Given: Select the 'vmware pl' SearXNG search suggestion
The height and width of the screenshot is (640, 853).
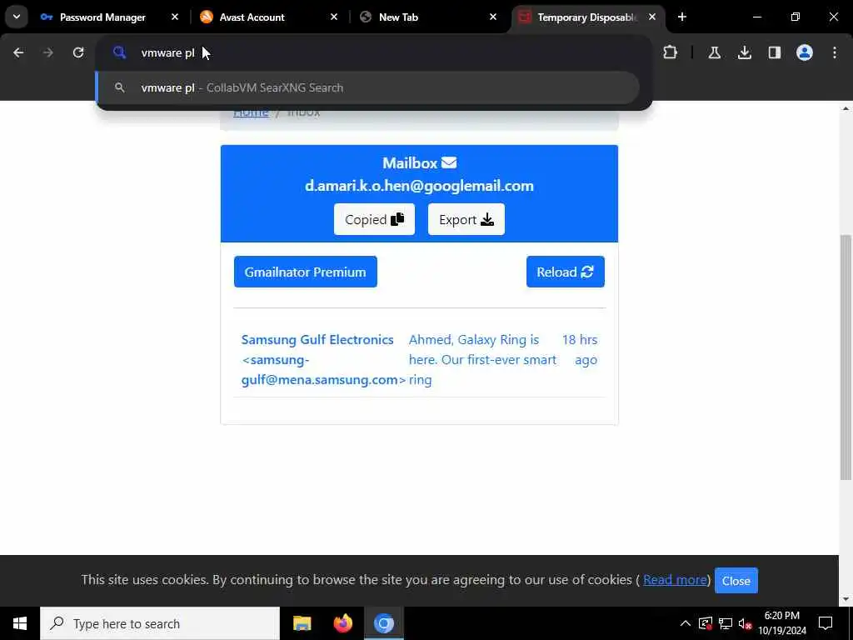Looking at the screenshot, I should click(367, 87).
